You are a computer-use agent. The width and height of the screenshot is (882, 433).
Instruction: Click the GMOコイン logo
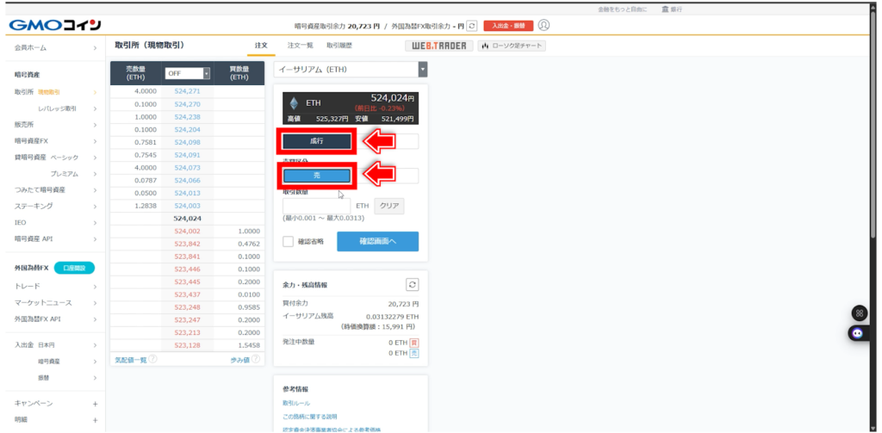[55, 25]
